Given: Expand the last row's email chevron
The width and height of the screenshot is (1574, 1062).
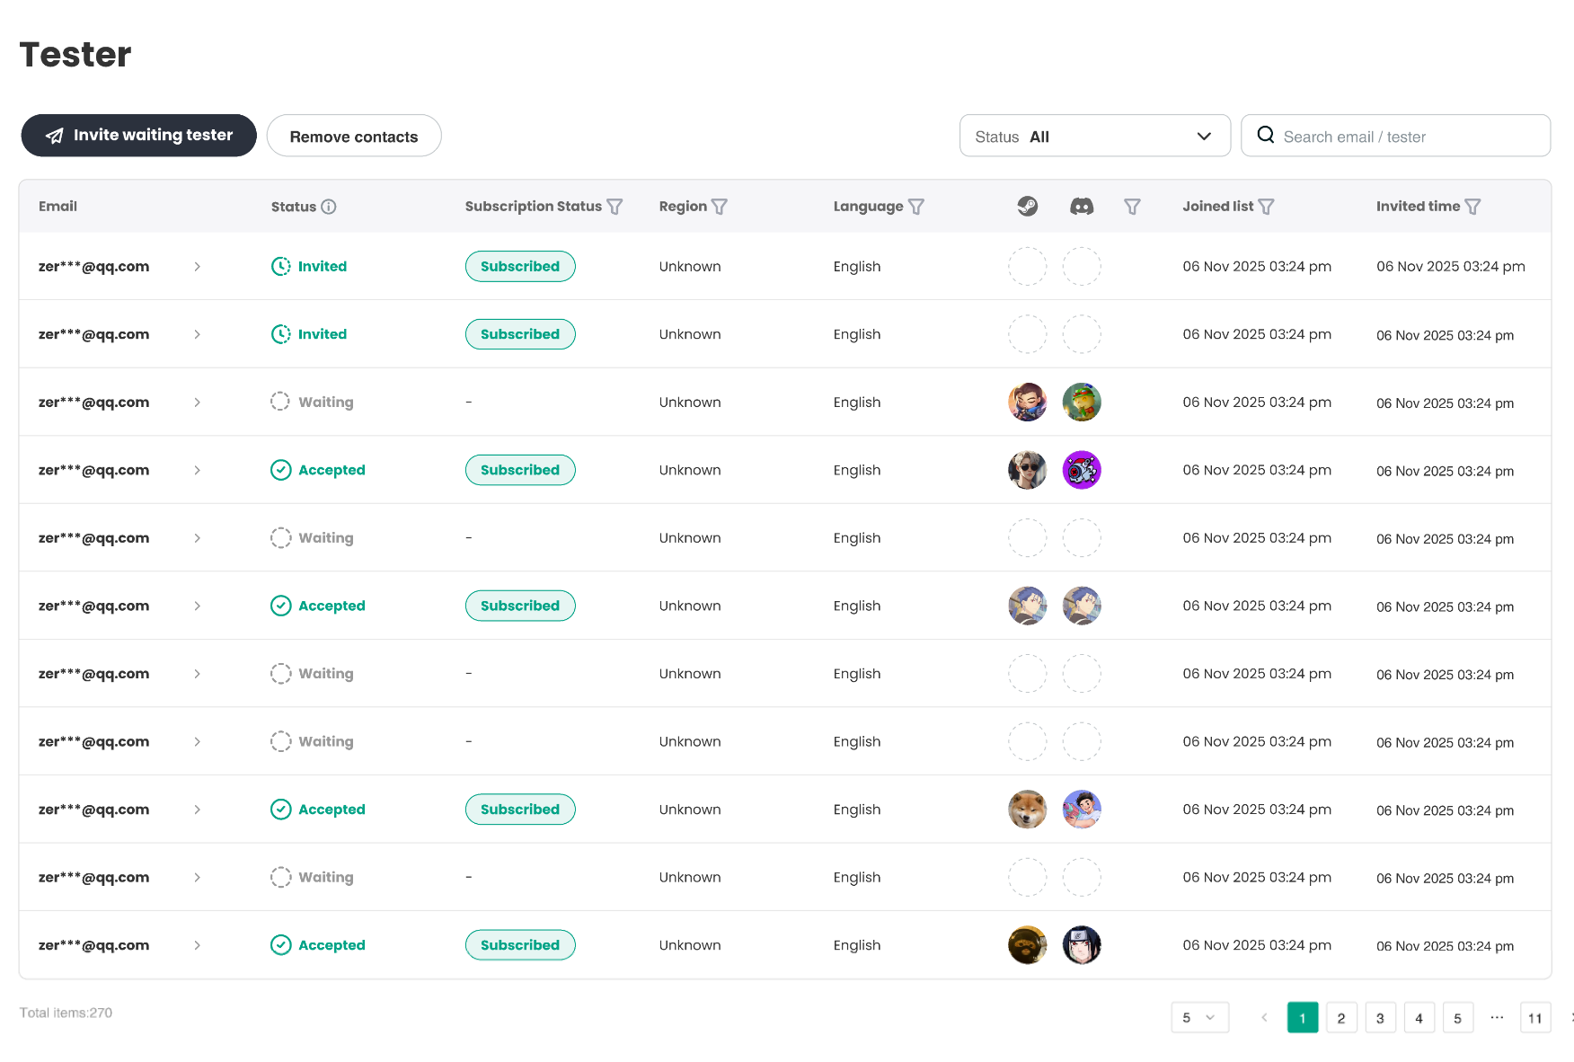Looking at the screenshot, I should pos(197,945).
